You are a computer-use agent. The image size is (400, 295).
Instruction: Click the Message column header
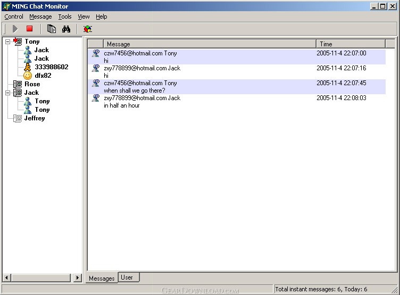[x=210, y=44]
